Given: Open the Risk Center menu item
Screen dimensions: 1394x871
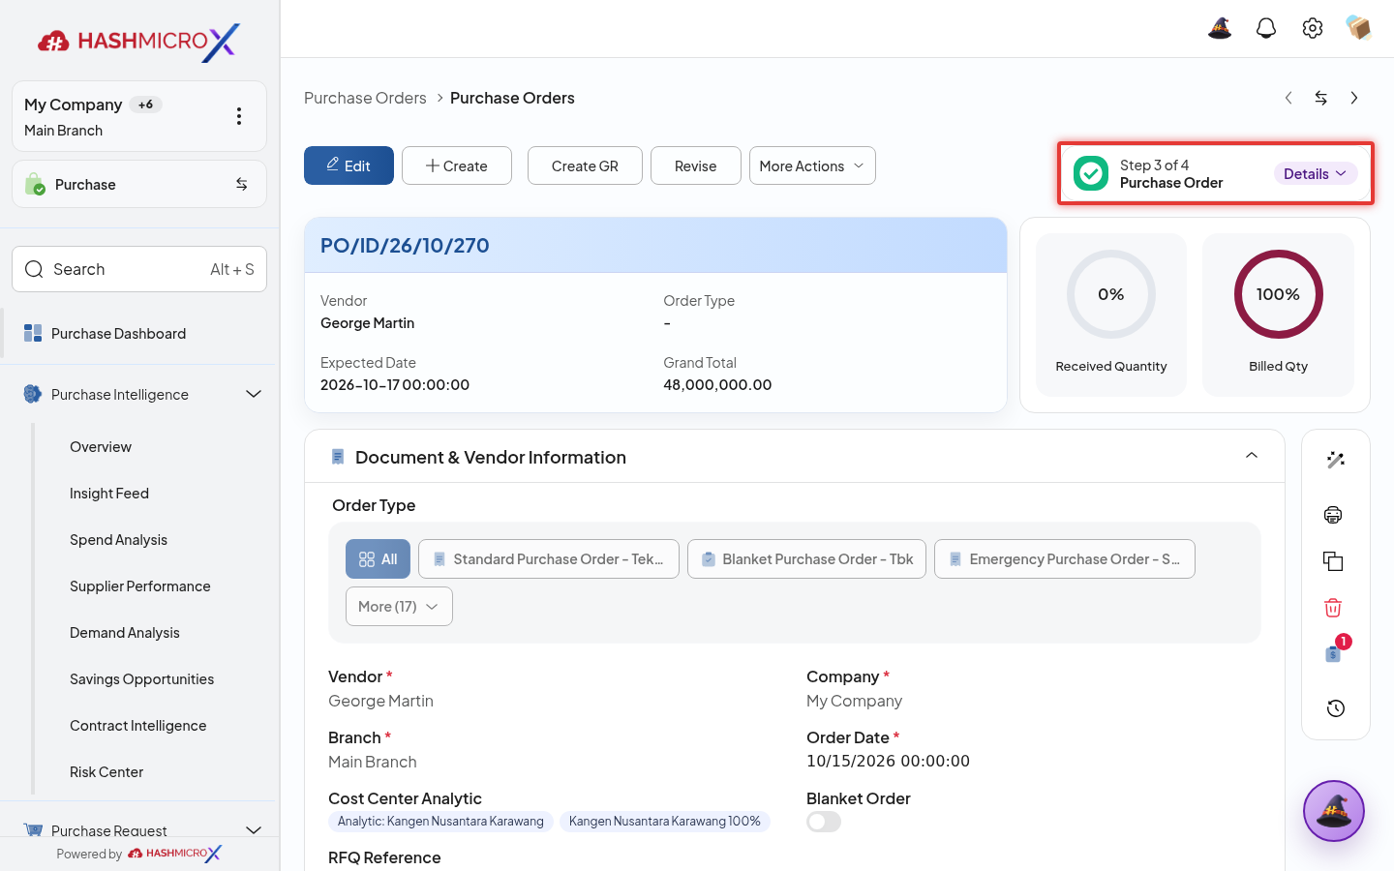Looking at the screenshot, I should point(106,772).
